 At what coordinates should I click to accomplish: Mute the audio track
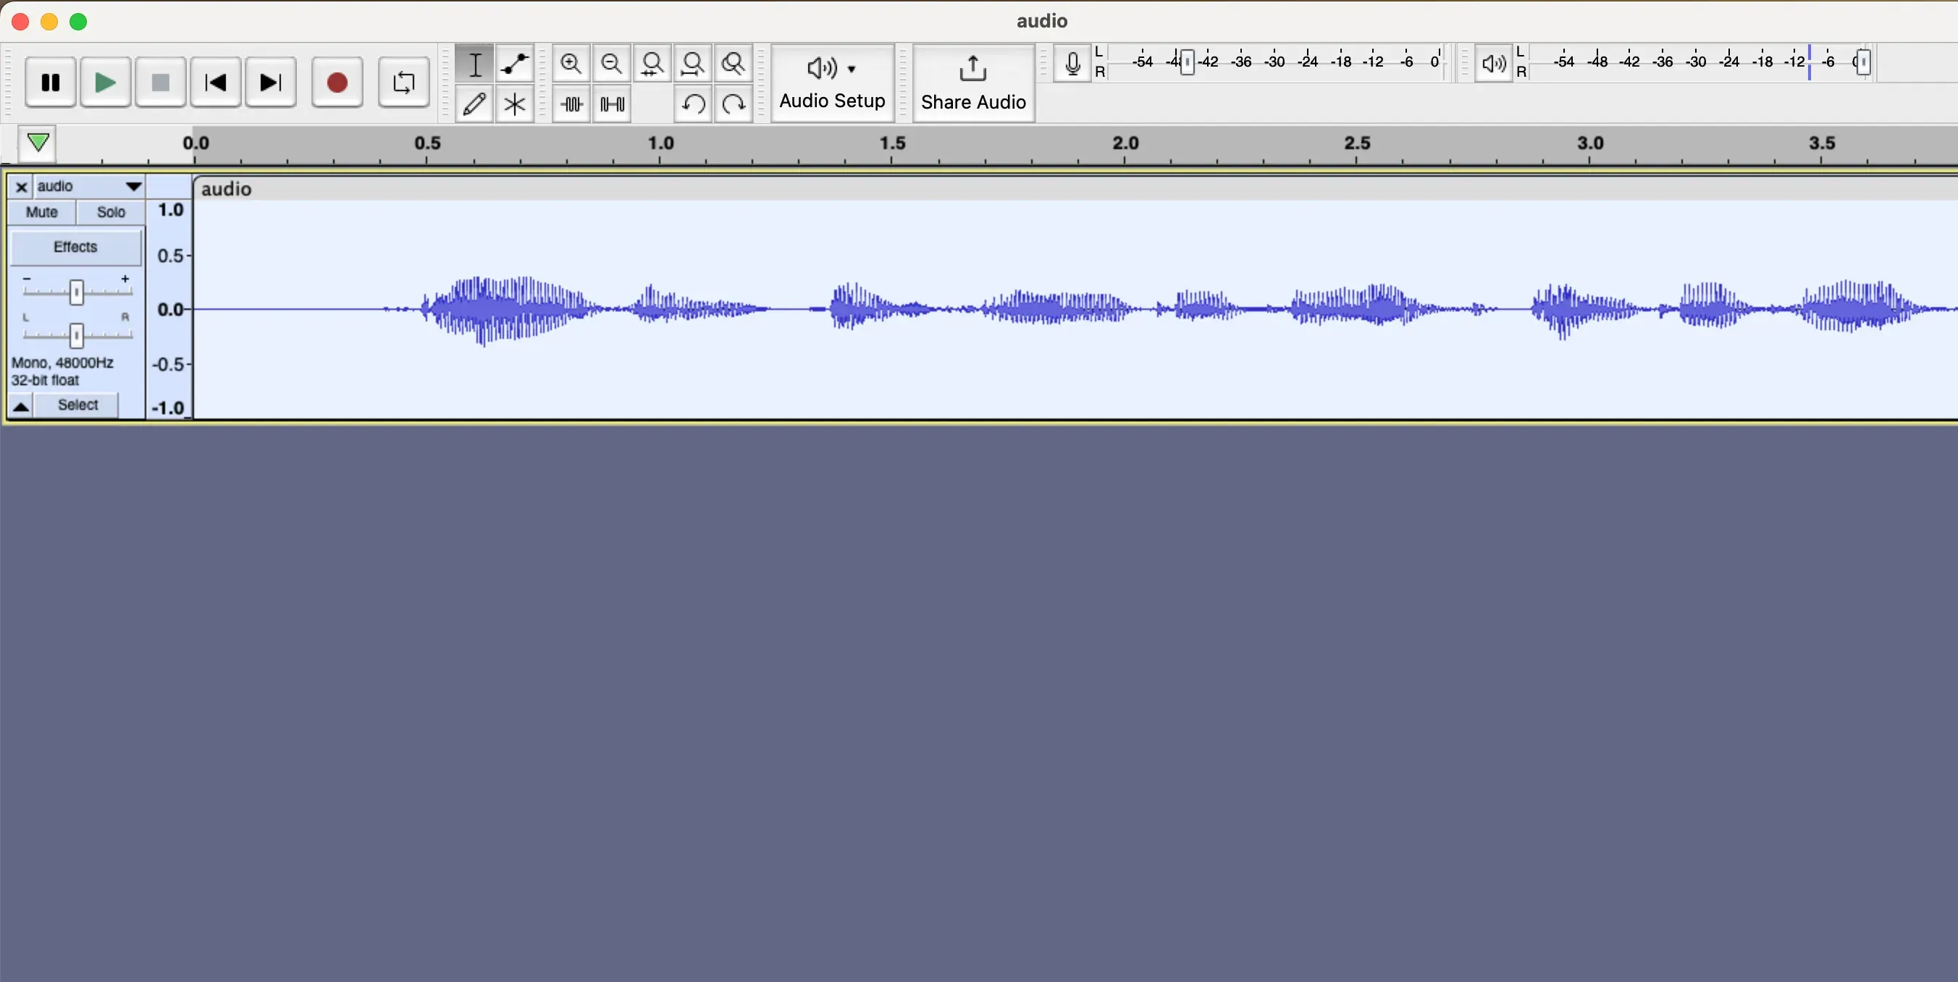click(x=43, y=211)
